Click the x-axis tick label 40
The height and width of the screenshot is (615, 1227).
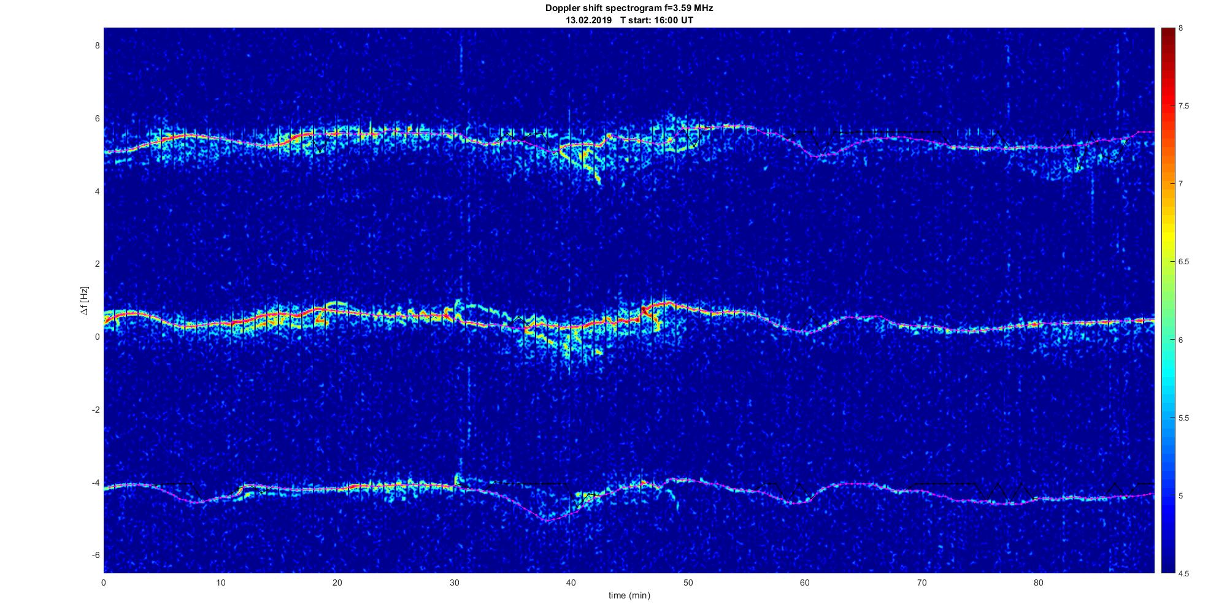571,582
